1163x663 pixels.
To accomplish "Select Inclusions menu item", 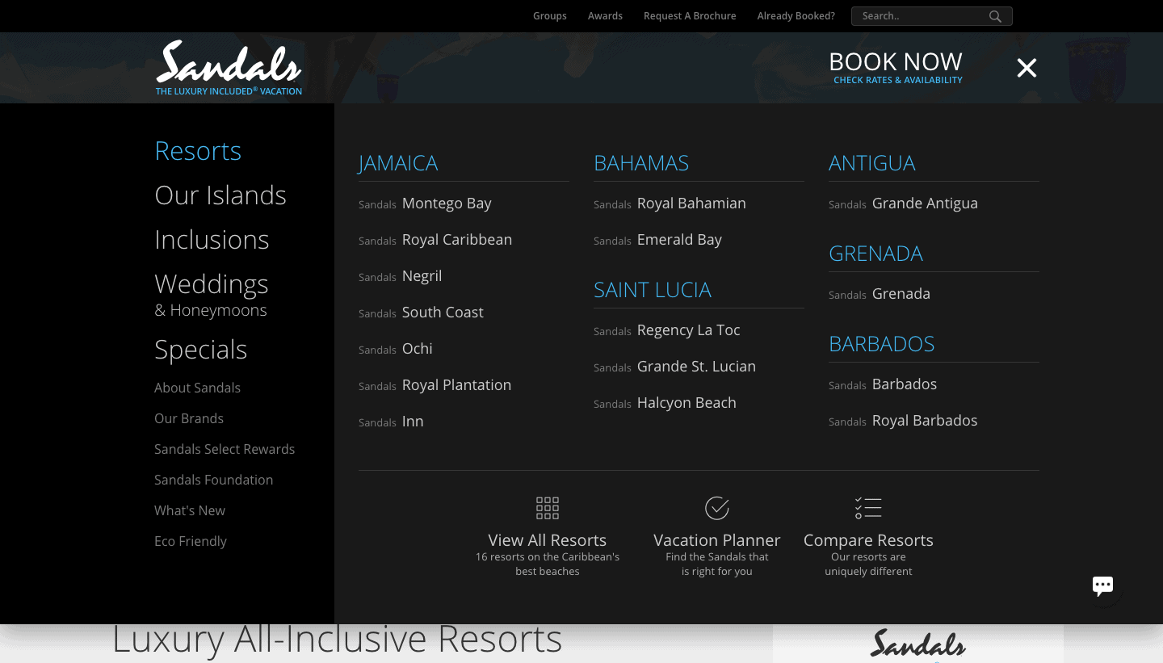I will coord(212,240).
